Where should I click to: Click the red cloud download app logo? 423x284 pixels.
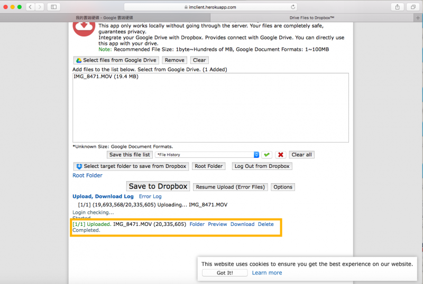tap(84, 29)
